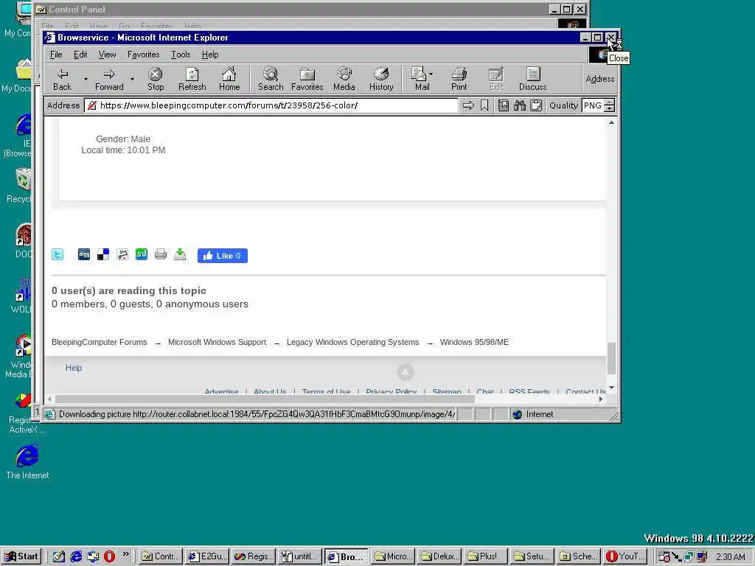Go to the Home page
Viewport: 755px width, 566px height.
(229, 79)
